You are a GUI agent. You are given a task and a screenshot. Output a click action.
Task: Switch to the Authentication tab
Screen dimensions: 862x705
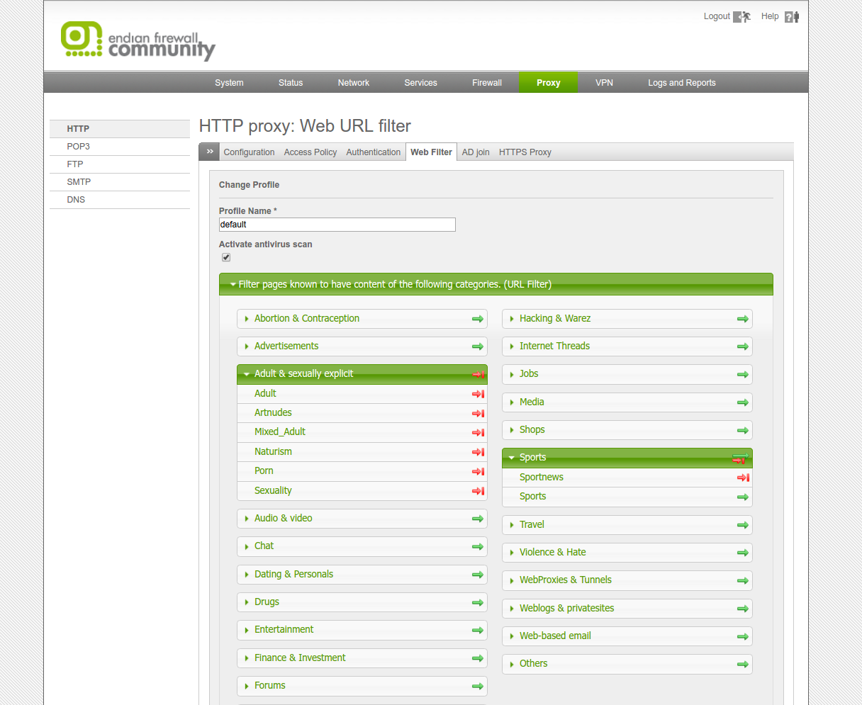[374, 152]
